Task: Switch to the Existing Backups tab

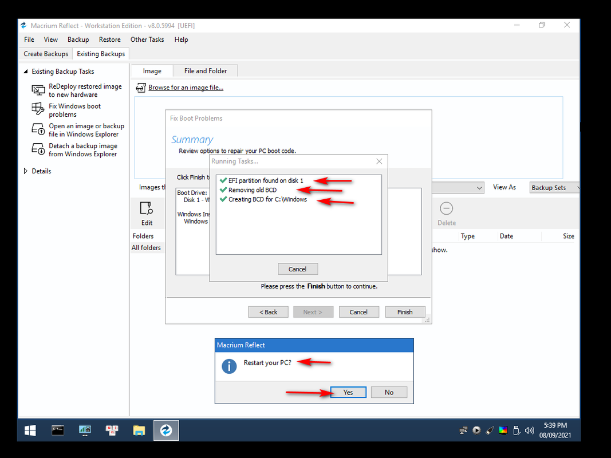Action: [101, 54]
